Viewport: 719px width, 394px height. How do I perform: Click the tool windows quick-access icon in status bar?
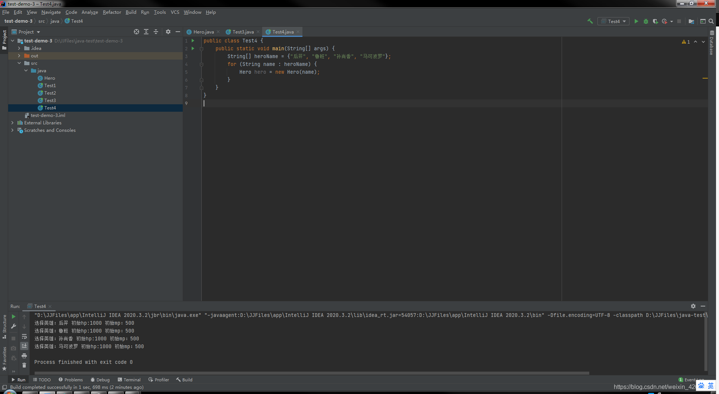click(4, 387)
